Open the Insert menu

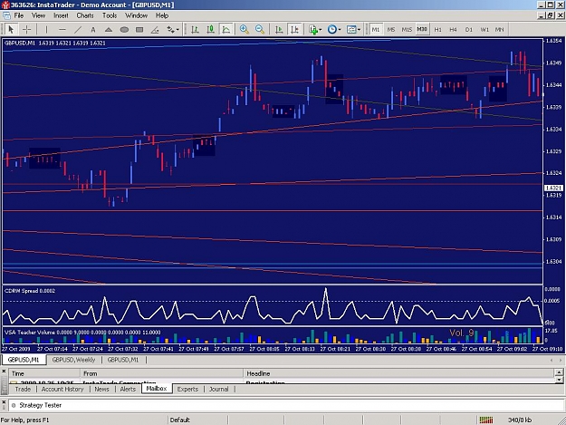click(61, 15)
